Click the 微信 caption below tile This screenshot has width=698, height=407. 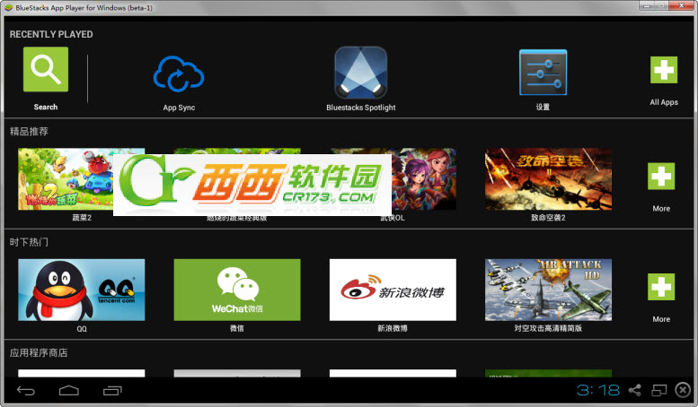pos(237,328)
